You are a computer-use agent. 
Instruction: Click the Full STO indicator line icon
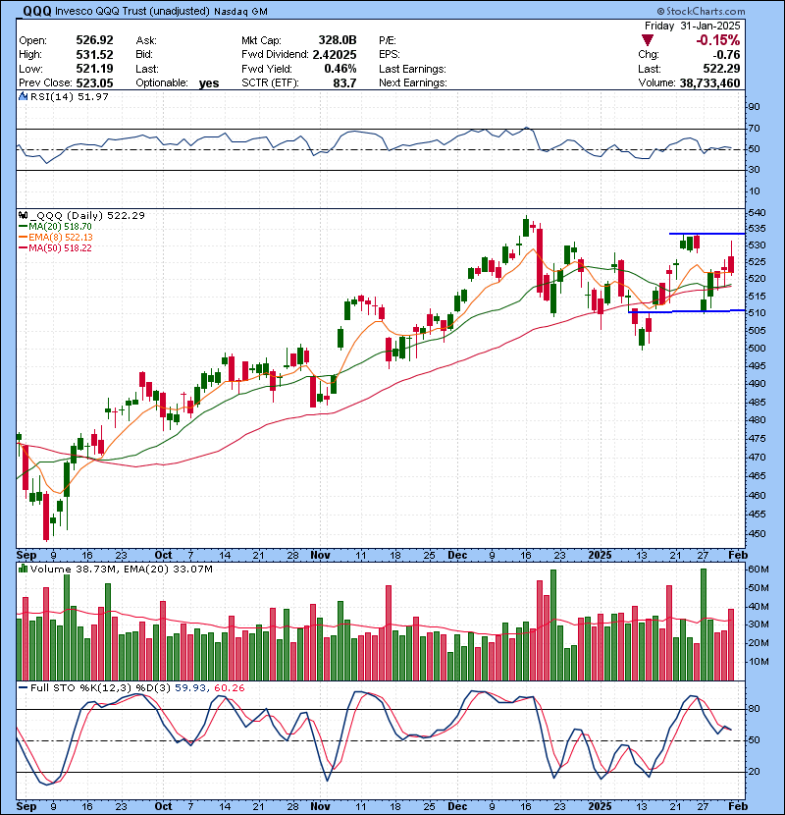tap(22, 687)
